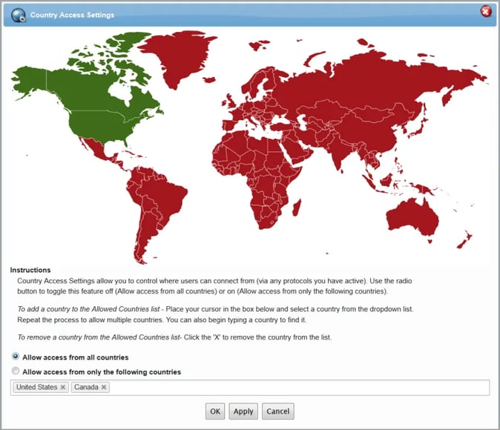Select Allow access from all countries
500x430 pixels.
16,357
